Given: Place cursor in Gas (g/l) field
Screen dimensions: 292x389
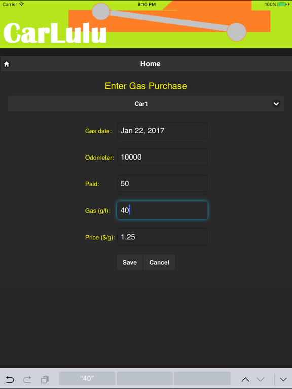Looking at the screenshot, I should pos(162,210).
